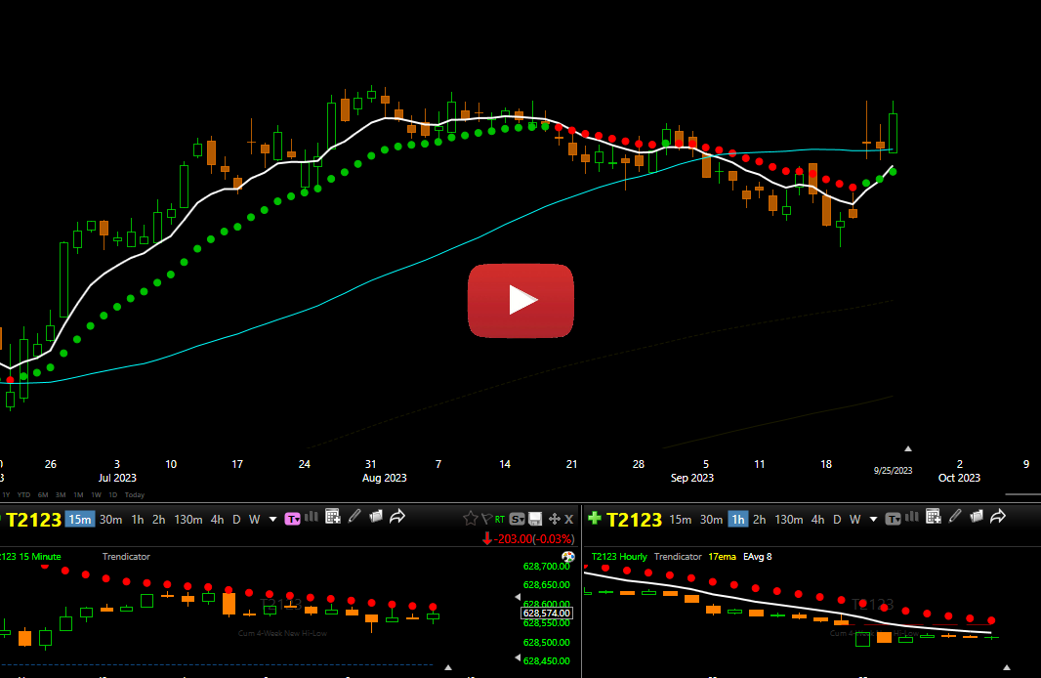Open the chart color palette icon

point(567,557)
